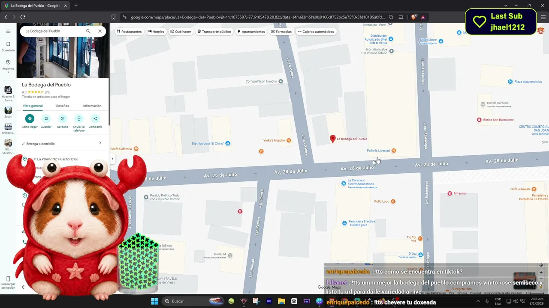Click the Descargar aplicación sidebar button
The image size is (549, 308).
tap(8, 282)
